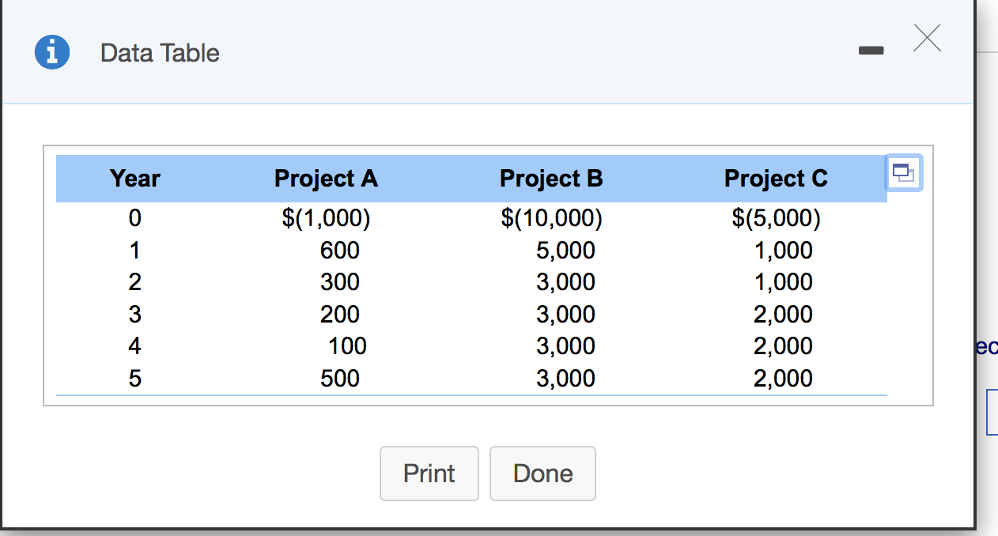Click the answer input field at the right edge
This screenshot has height=536, width=998.
994,412
